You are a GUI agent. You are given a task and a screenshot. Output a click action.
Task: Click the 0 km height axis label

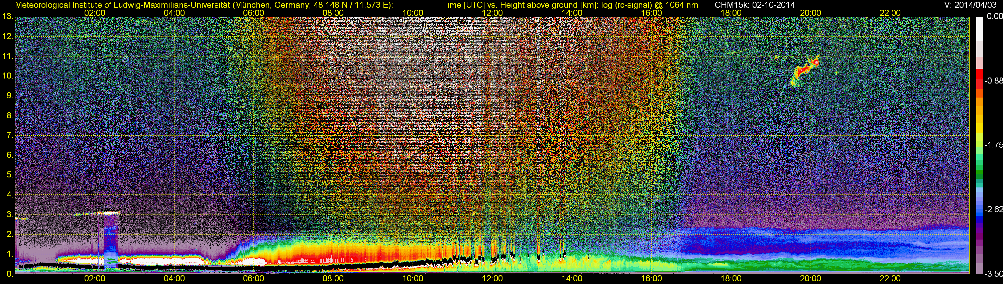[9, 274]
